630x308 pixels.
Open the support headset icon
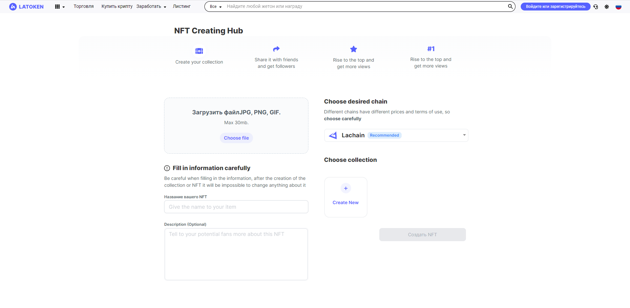click(x=596, y=7)
